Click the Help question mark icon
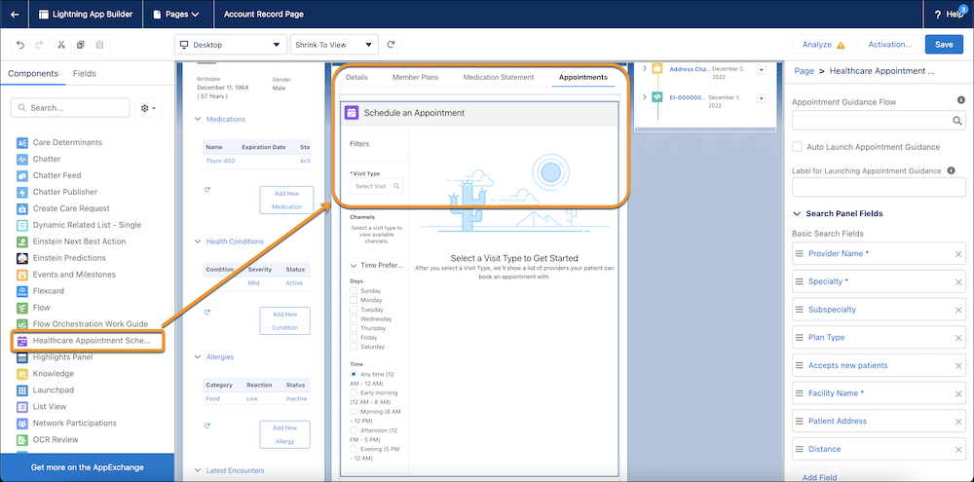The width and height of the screenshot is (974, 482). coord(938,15)
